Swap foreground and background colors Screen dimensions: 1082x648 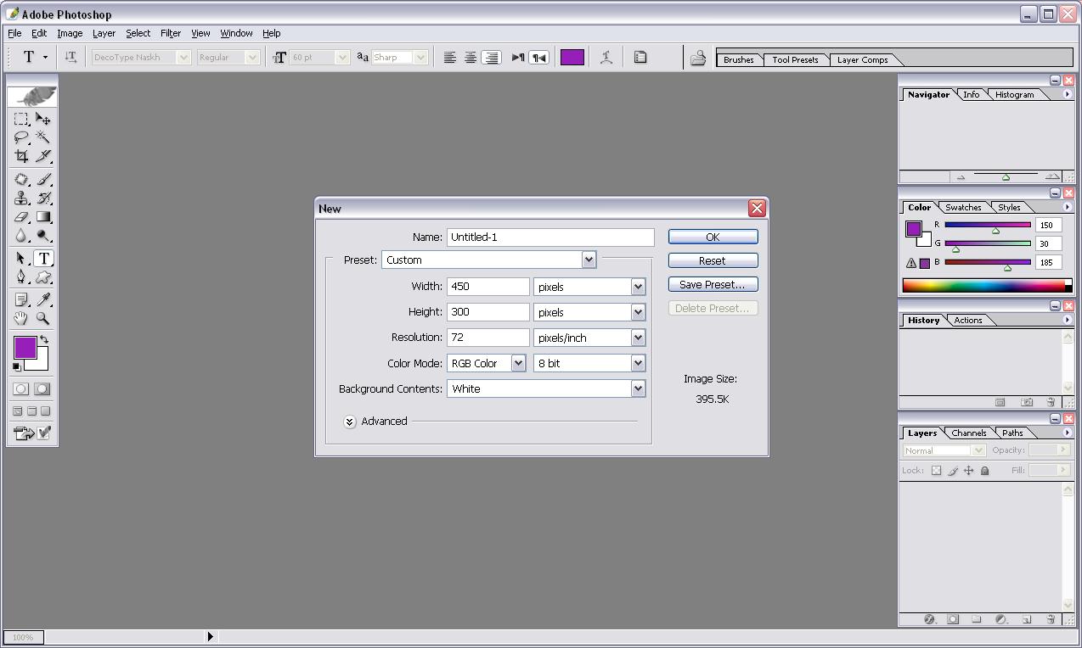[44, 339]
